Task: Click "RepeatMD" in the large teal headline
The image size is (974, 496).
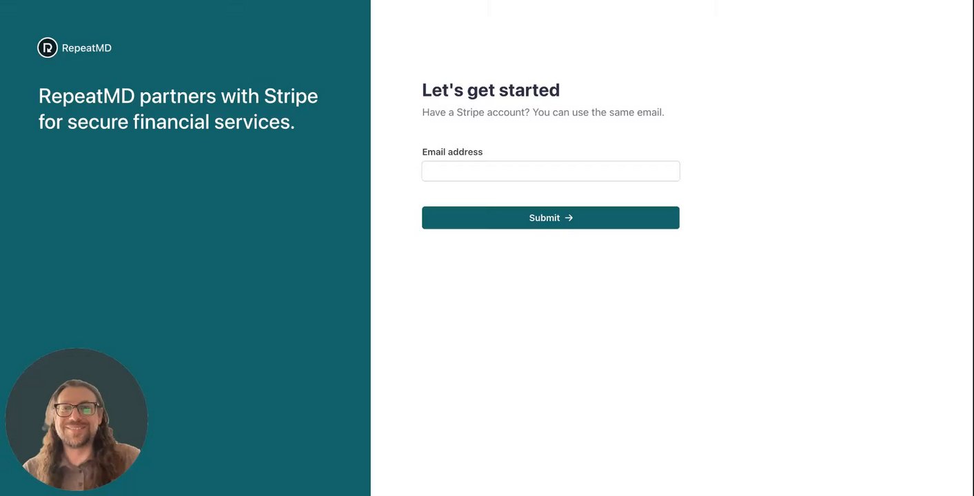Action: coord(86,96)
